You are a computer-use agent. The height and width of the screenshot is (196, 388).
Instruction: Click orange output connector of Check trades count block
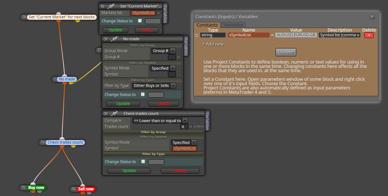(62, 146)
